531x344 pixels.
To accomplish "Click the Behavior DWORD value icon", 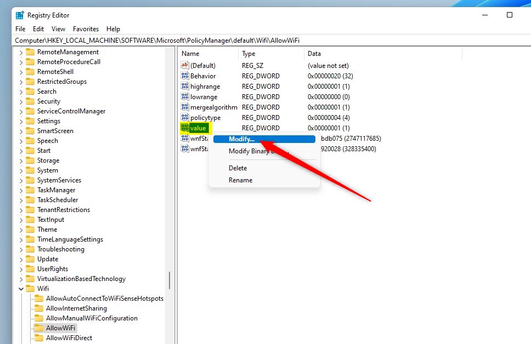I will 184,76.
